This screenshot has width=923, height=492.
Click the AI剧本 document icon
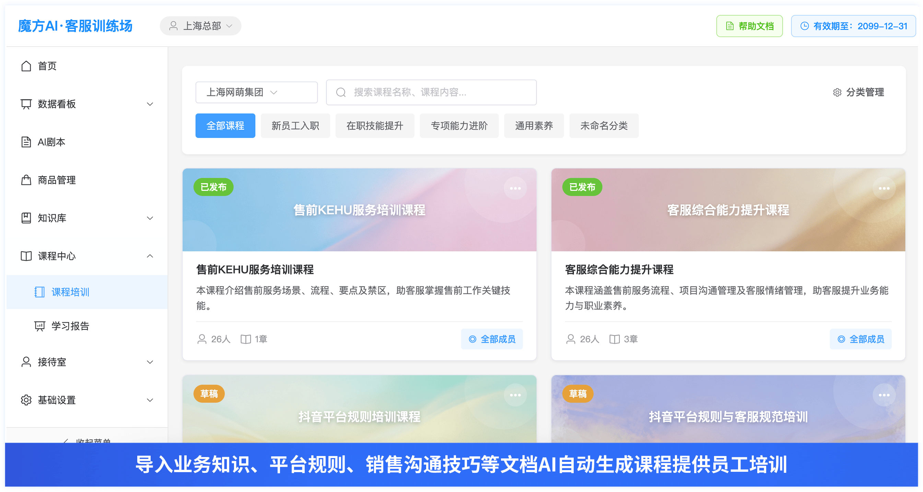pos(26,142)
